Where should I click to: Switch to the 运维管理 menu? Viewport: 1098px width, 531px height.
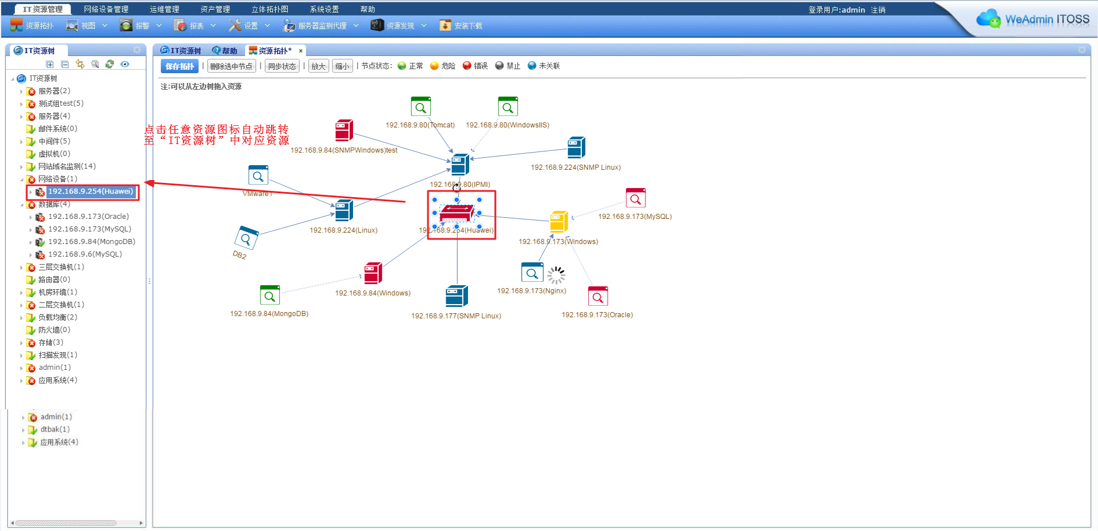[164, 9]
